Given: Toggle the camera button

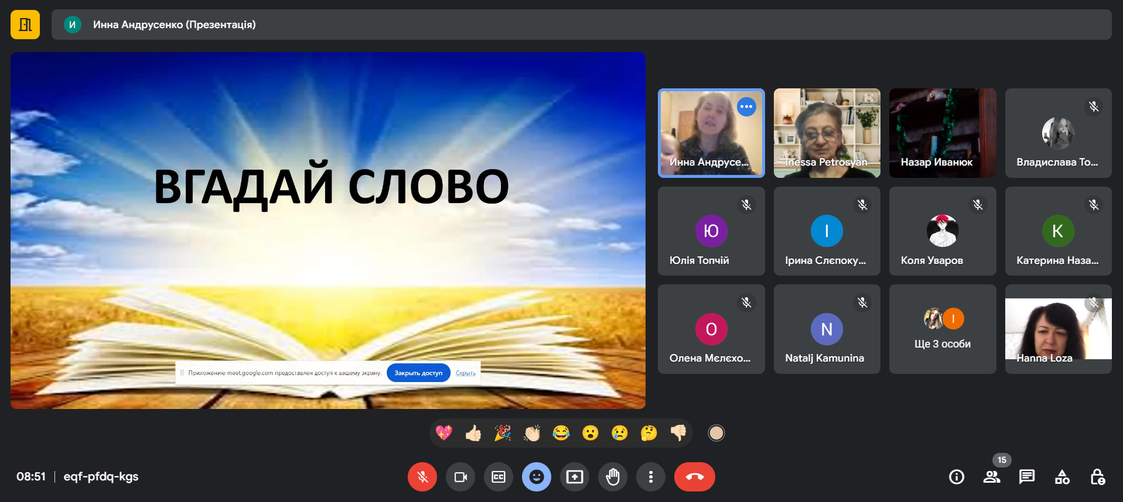Looking at the screenshot, I should click(x=460, y=477).
